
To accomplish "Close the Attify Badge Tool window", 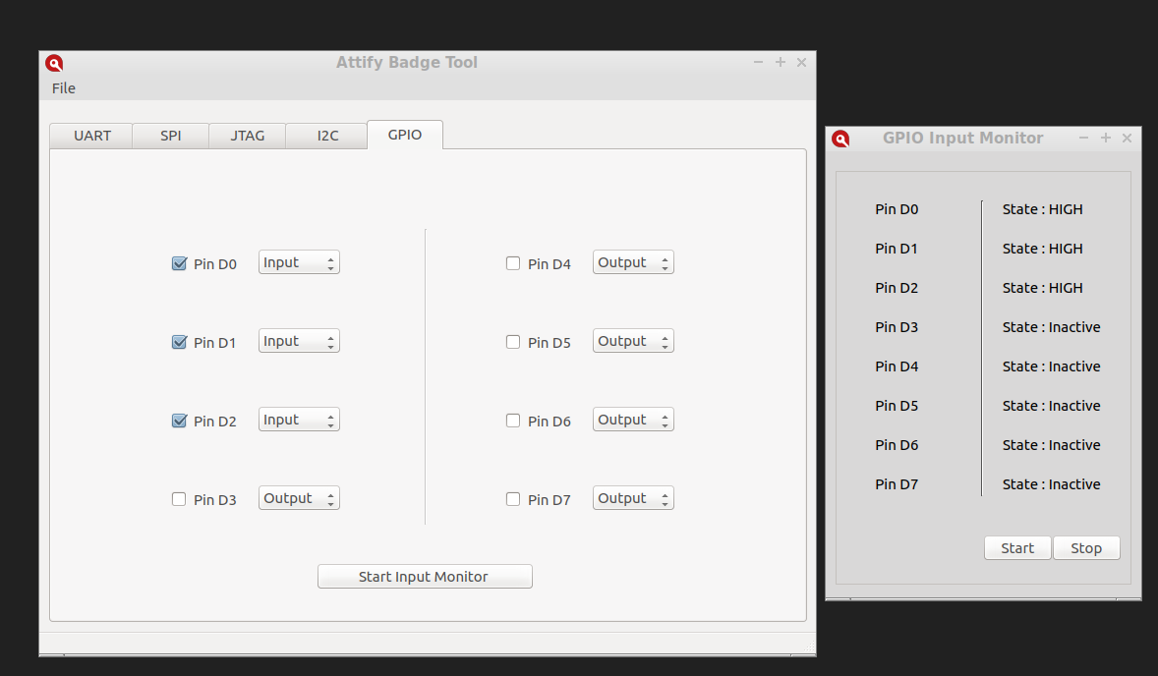I will (x=801, y=63).
